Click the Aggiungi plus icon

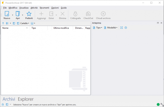[x=41, y=14]
